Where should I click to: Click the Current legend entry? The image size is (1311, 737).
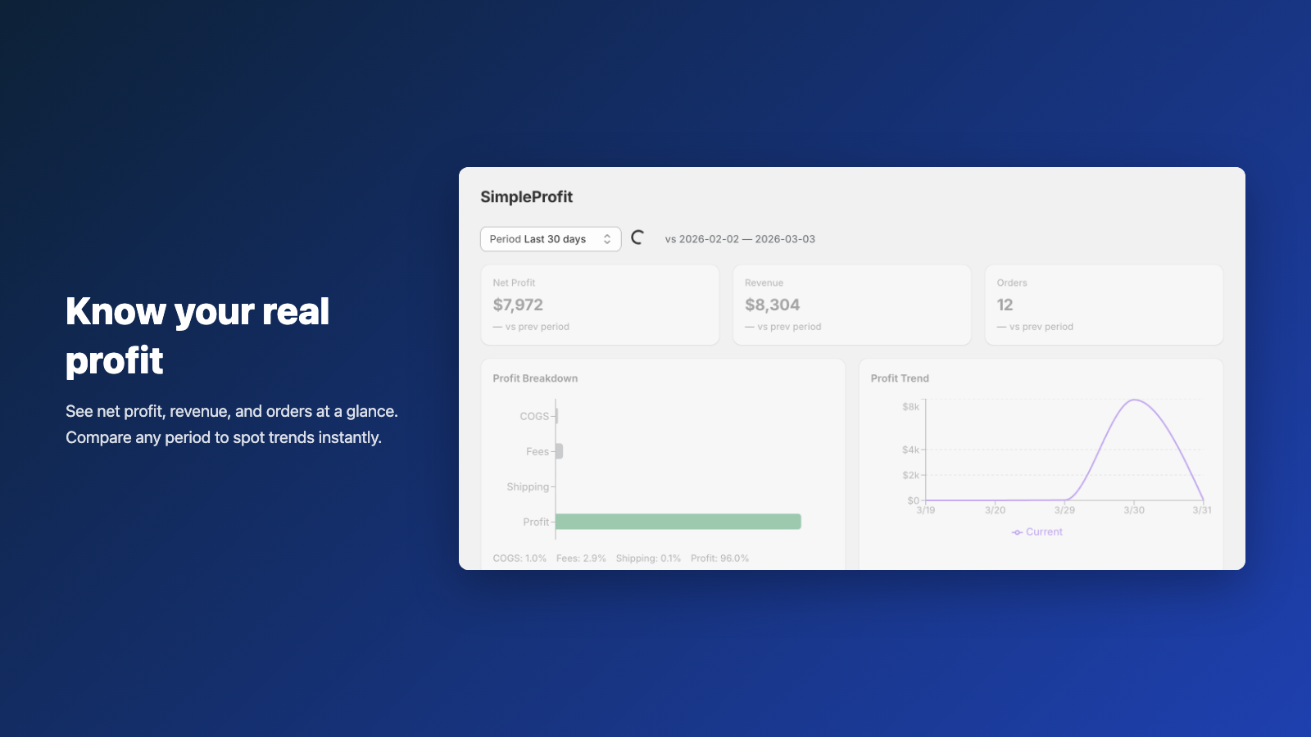(x=1037, y=531)
